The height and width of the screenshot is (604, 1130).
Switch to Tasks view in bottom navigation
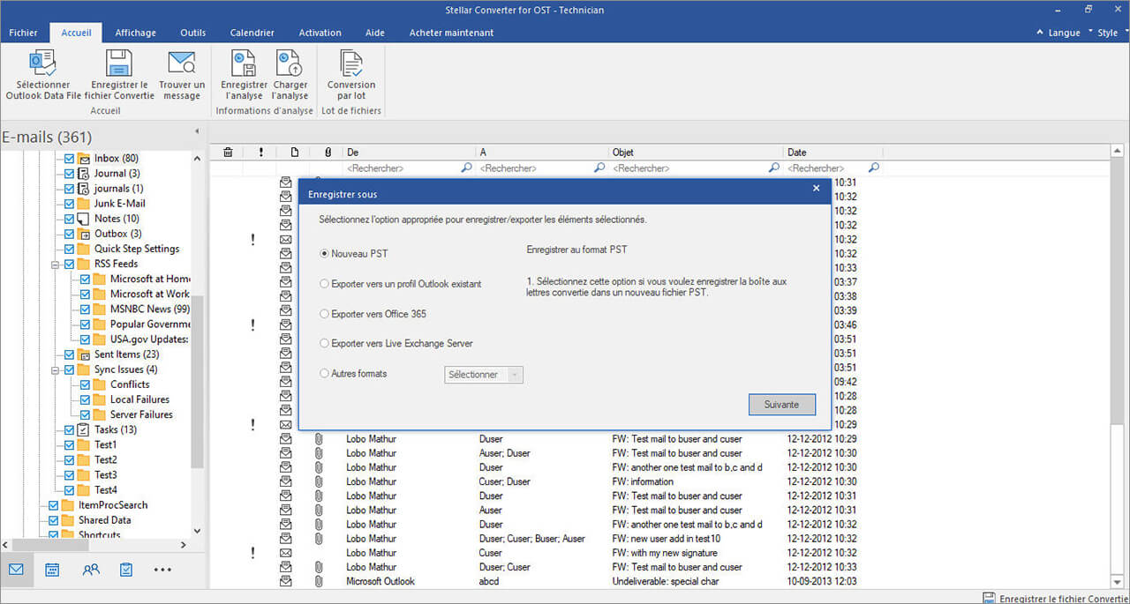[126, 570]
